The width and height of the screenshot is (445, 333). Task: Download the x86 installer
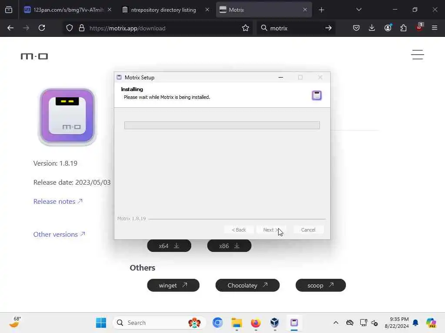(229, 246)
